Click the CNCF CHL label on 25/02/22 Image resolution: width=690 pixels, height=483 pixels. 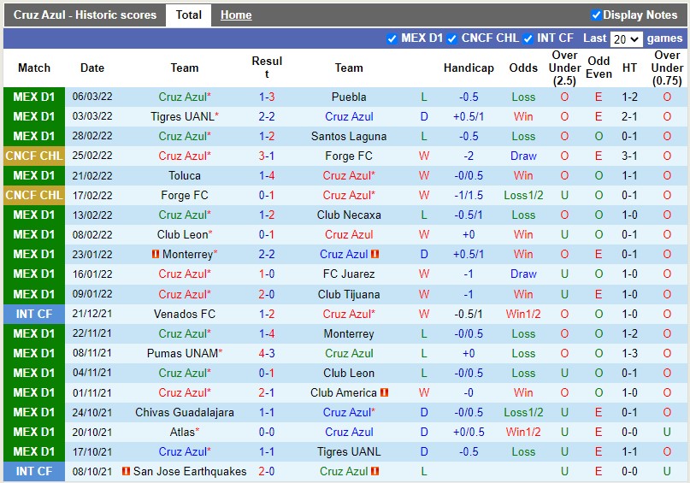(x=34, y=156)
